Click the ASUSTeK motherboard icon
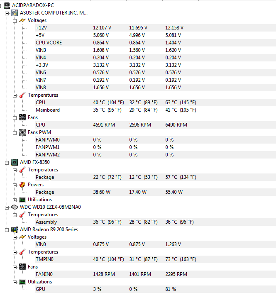The image size is (276, 305). point(15,13)
